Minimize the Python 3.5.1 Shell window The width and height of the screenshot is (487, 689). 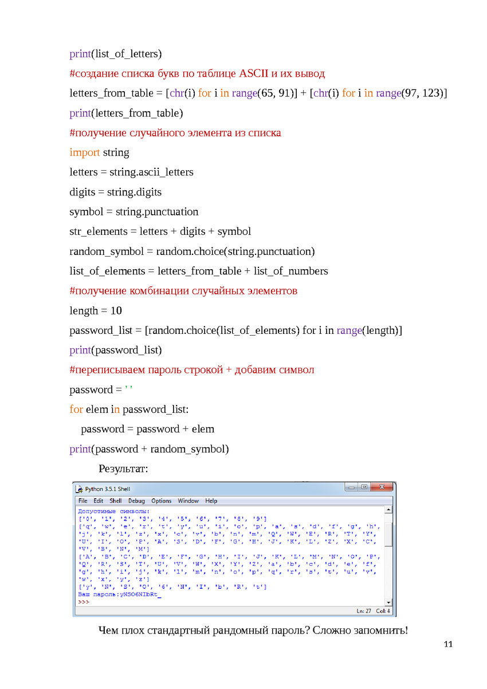click(x=351, y=487)
